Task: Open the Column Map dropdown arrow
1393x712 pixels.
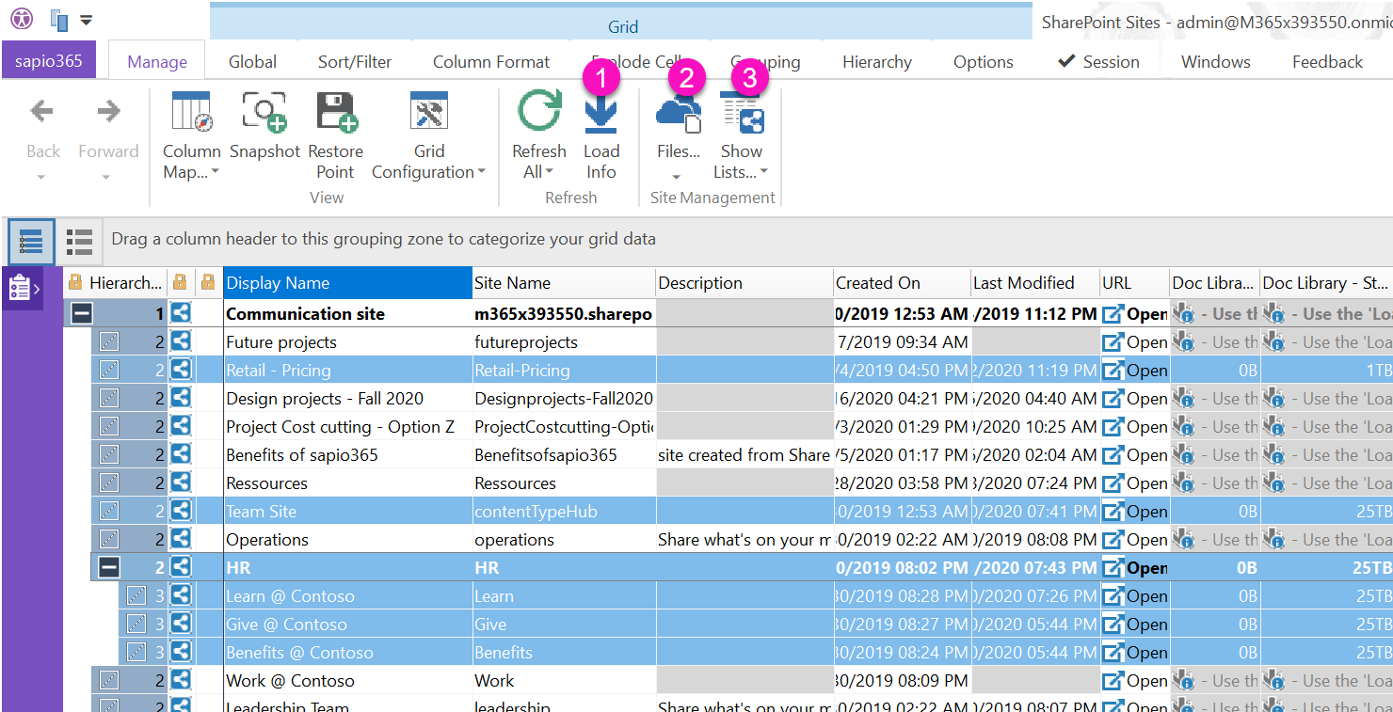Action: coord(215,173)
